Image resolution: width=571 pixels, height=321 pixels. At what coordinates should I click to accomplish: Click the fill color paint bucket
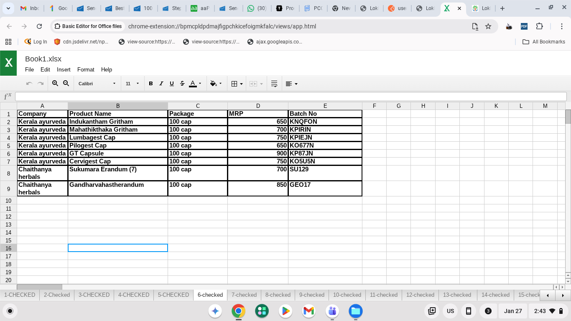(x=214, y=84)
